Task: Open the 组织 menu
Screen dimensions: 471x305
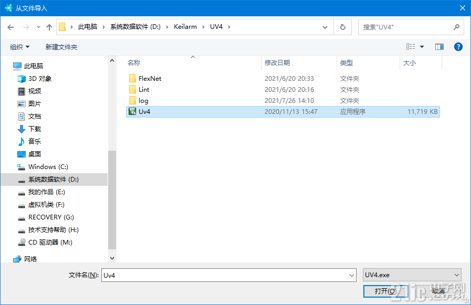Action: click(19, 47)
